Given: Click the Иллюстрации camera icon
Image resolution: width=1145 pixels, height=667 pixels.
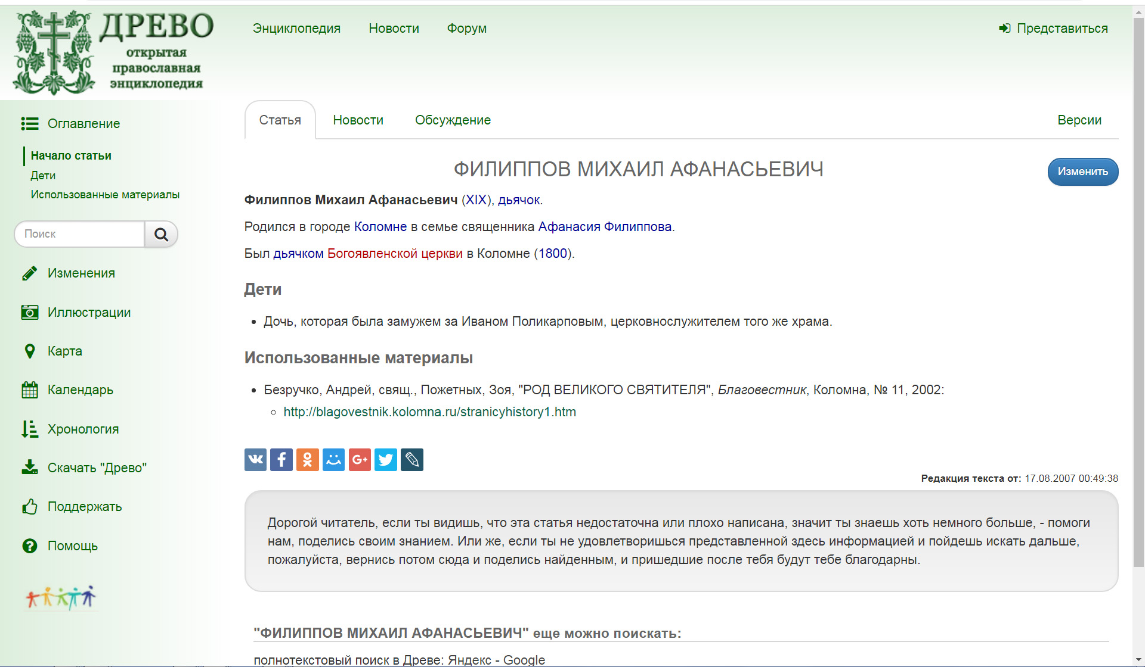Looking at the screenshot, I should click(30, 312).
